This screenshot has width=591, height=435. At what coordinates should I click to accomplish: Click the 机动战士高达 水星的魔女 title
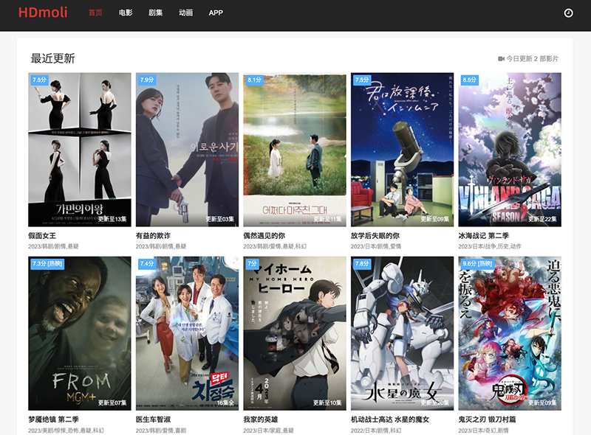(x=390, y=420)
